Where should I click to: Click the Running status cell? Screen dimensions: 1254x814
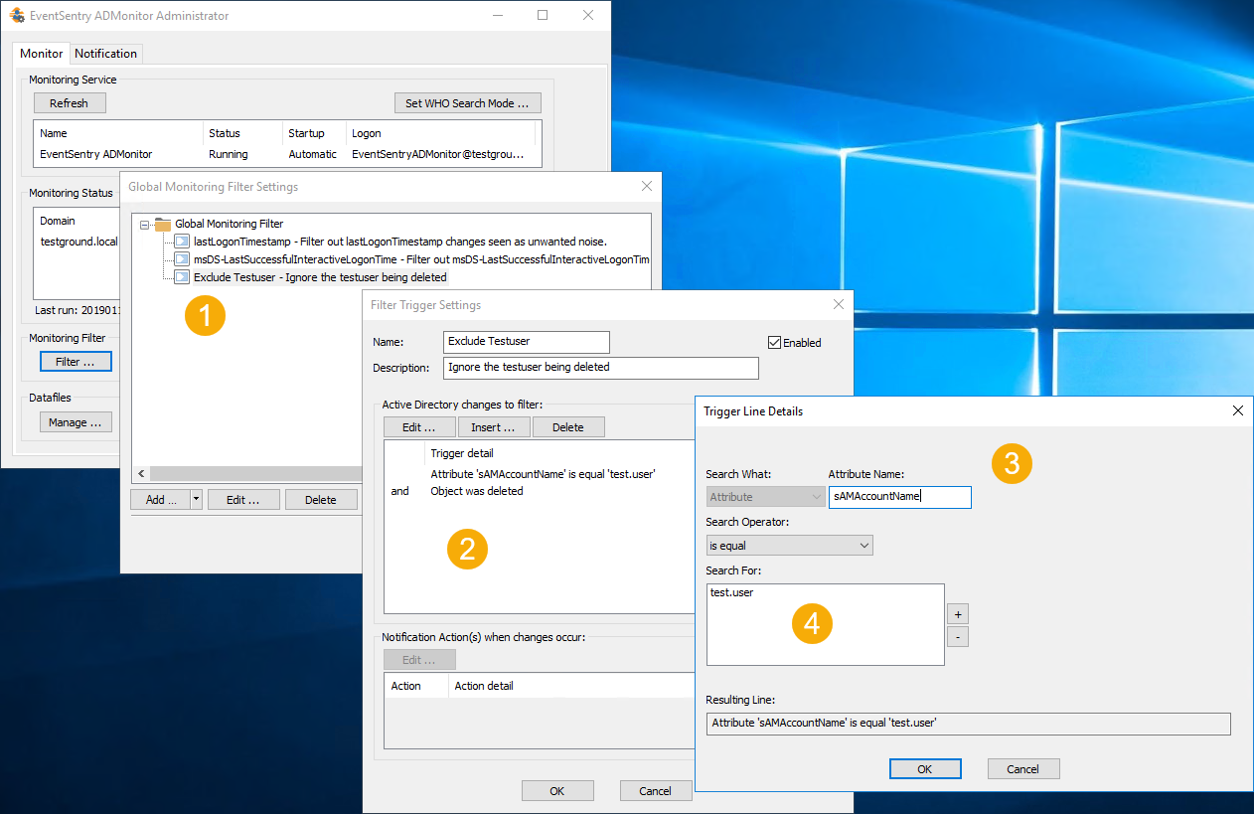click(229, 155)
